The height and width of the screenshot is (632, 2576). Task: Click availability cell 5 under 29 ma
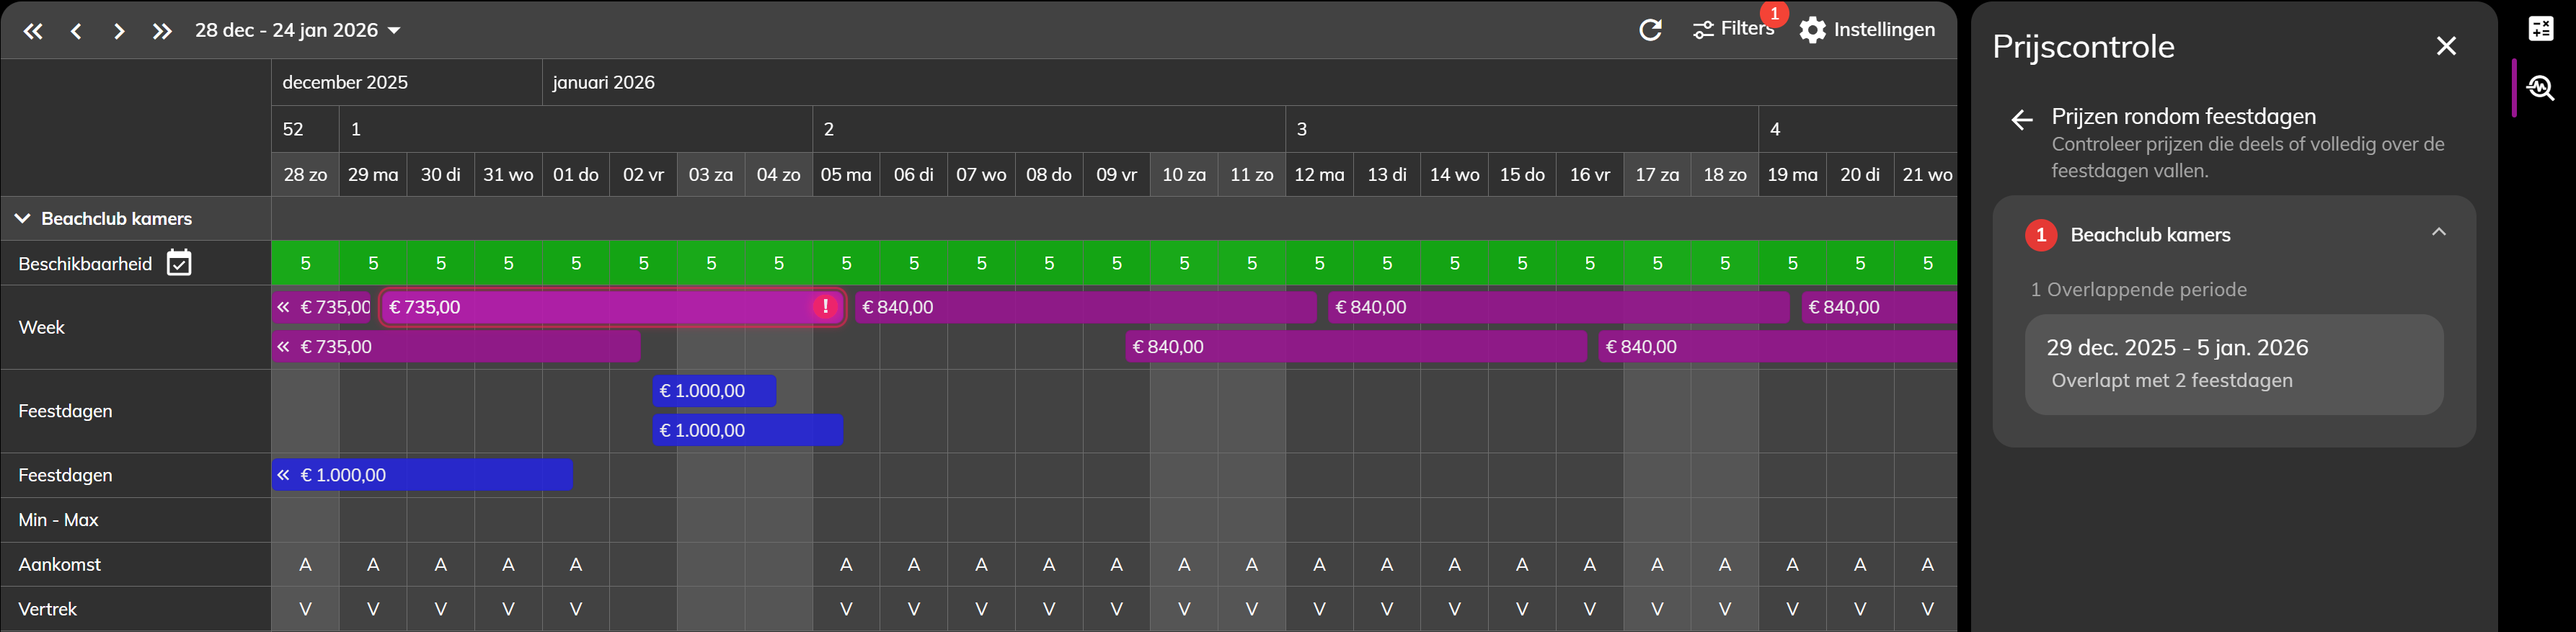pyautogui.click(x=373, y=263)
